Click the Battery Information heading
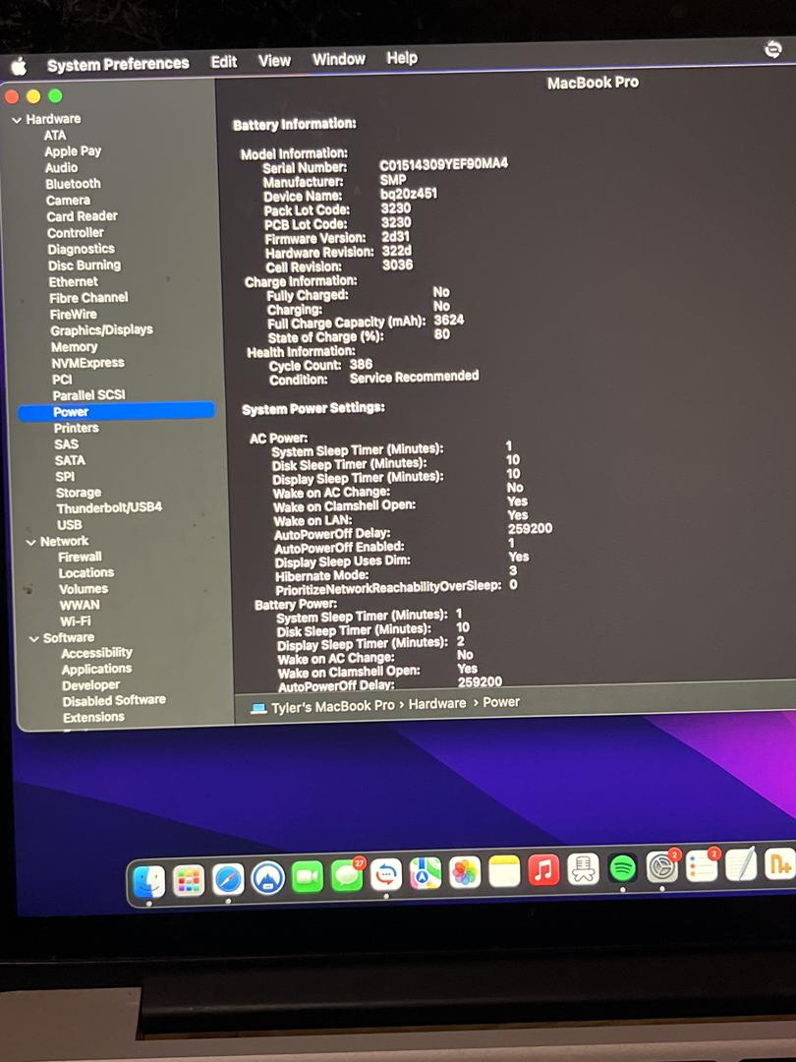Viewport: 796px width, 1062px height. [x=295, y=125]
